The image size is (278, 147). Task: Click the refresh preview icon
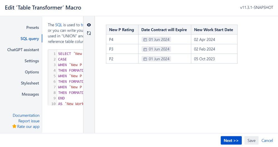(89, 33)
